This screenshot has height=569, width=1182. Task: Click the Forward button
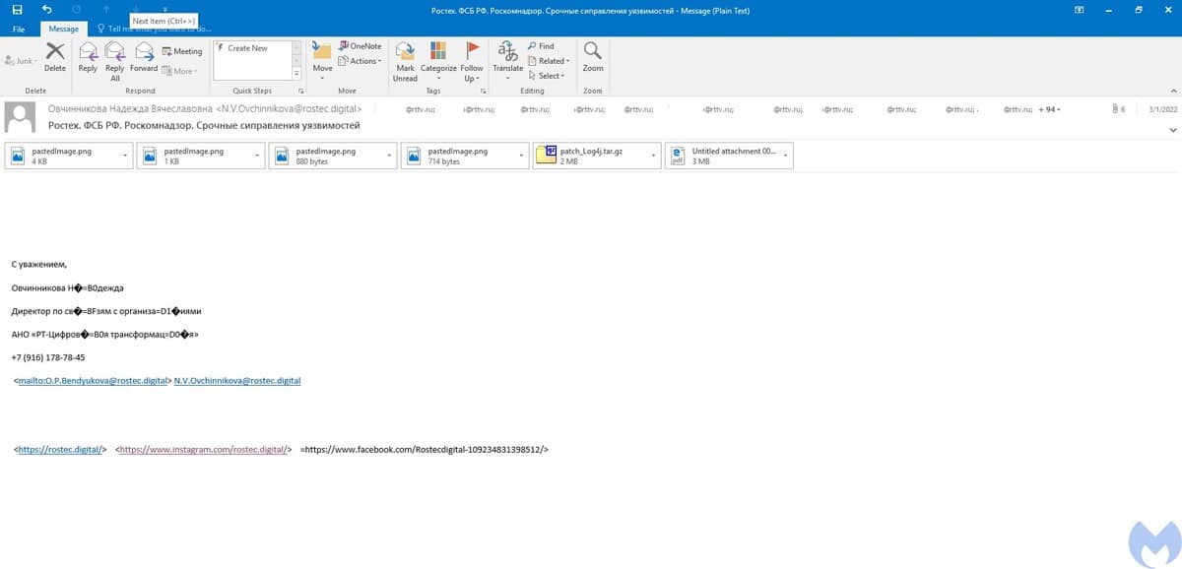(144, 58)
